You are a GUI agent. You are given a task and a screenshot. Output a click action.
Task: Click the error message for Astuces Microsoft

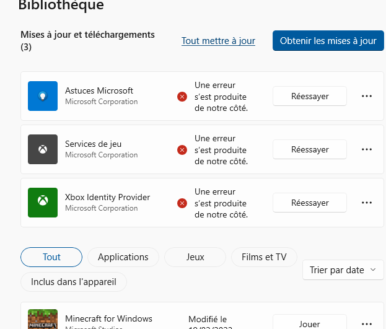click(221, 97)
